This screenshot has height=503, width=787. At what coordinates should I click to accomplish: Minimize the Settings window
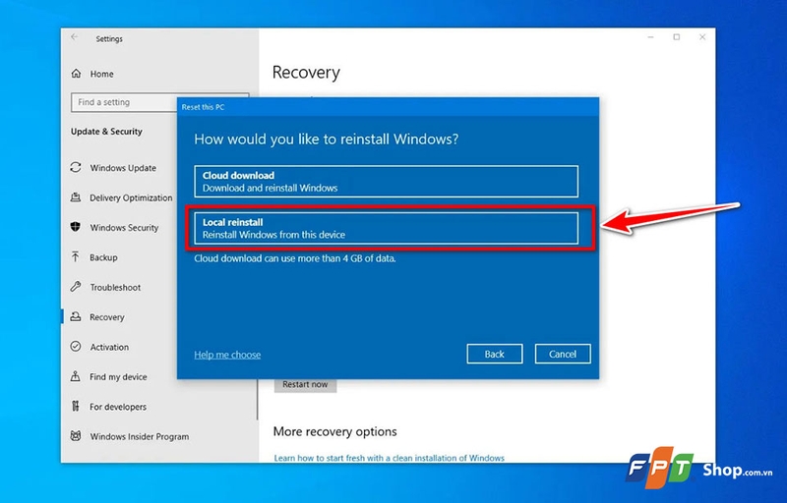click(x=651, y=37)
